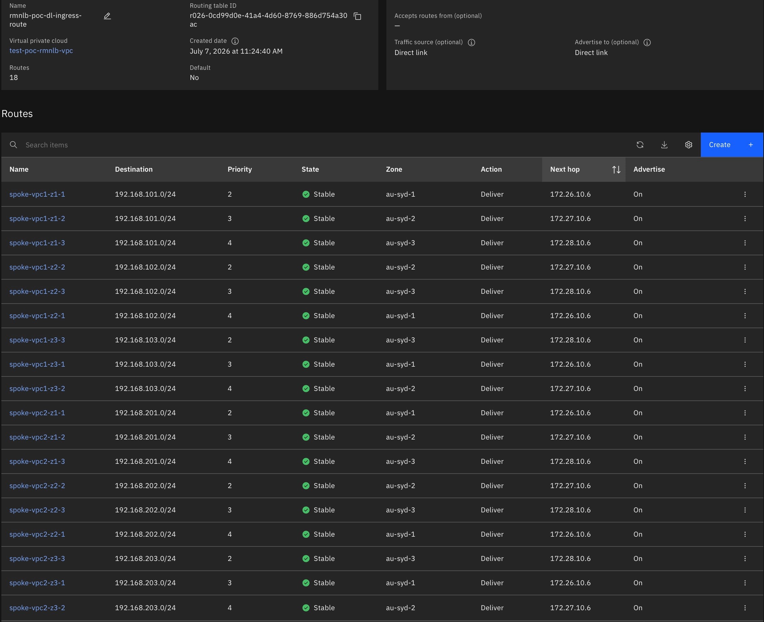764x622 pixels.
Task: Select zone au-syd-2 of spoke-vpc1-z2-2
Action: click(x=400, y=267)
